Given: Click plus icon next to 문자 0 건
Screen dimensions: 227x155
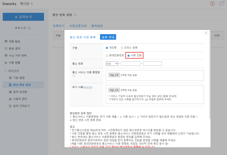Looking at the screenshot, I should [29, 28].
